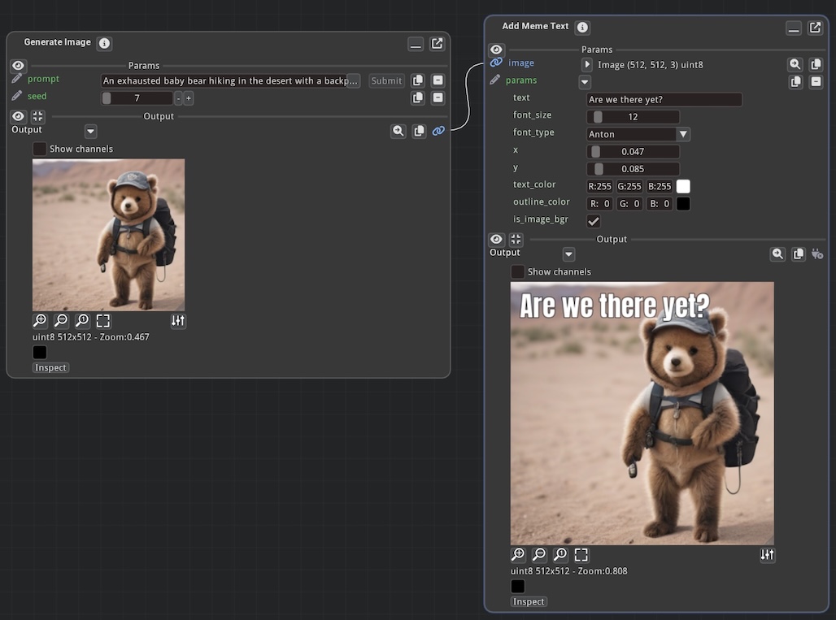Click copy icon in prompt row
836x620 pixels.
point(418,80)
